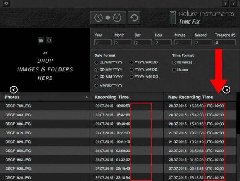Select photo DSCF1799.JPG
Viewport: 240px width, 181px height.
(x=18, y=106)
